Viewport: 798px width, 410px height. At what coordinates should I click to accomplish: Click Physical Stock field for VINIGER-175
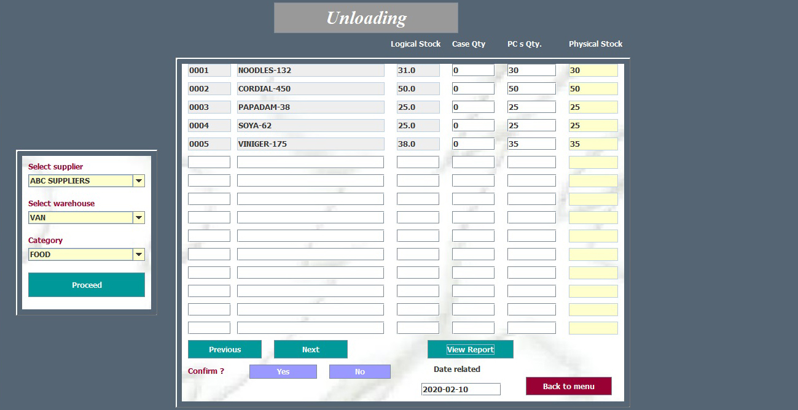click(x=593, y=144)
